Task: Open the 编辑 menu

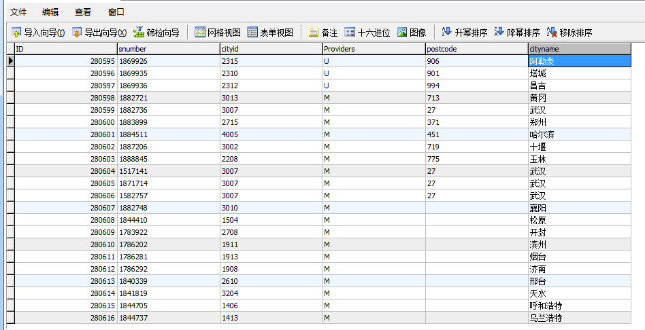Action: tap(50, 12)
